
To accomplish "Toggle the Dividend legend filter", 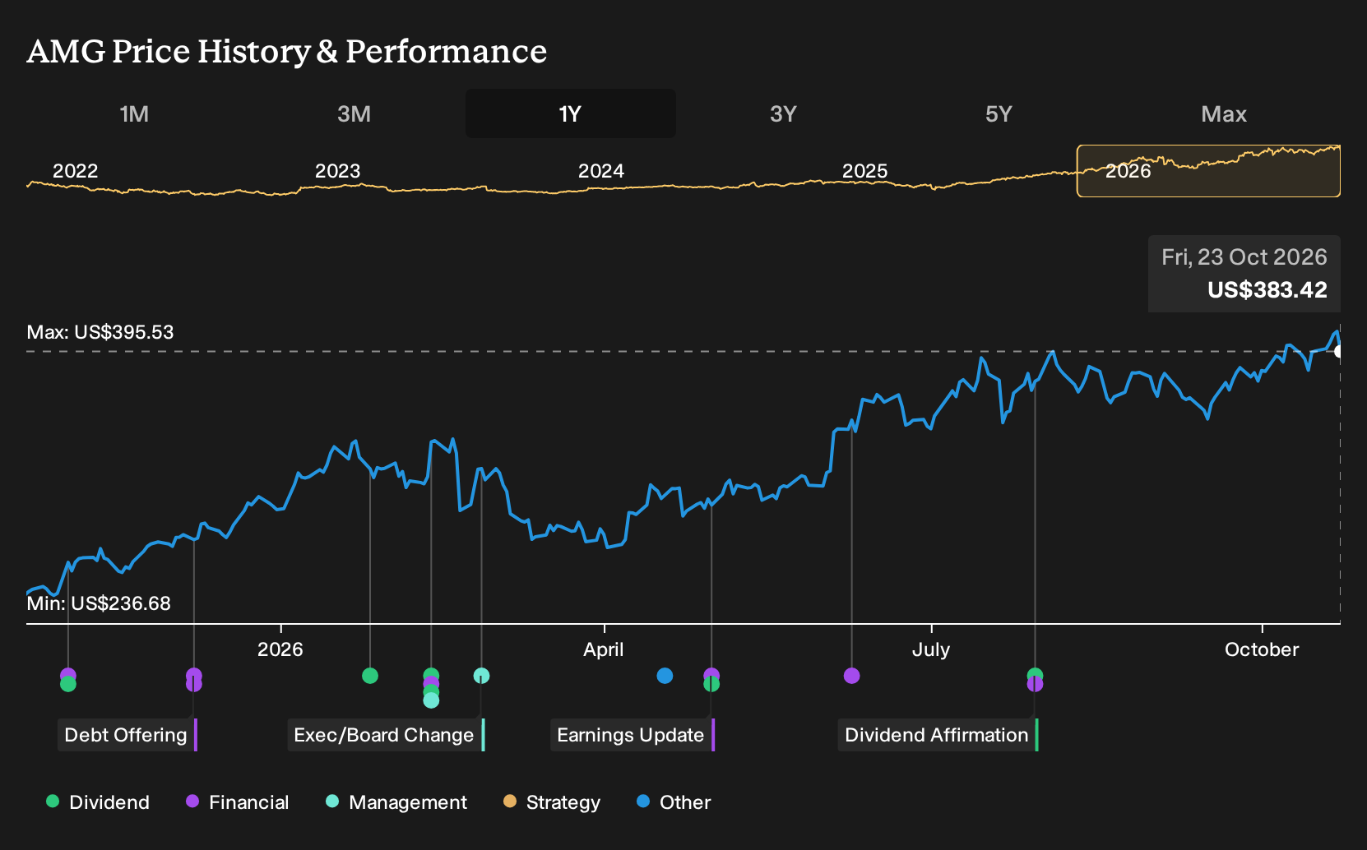I will click(98, 802).
